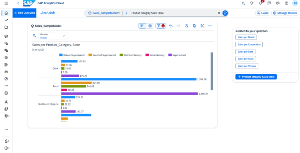This screenshot has height=153, width=300.
Task: Select the Food Deluxe Supermarket bar 1,354.08
Action: point(129,79)
